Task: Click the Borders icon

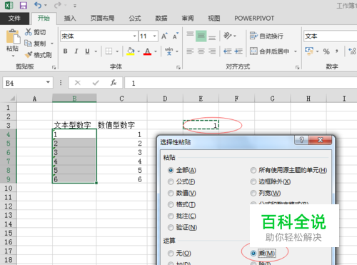Action: (109, 51)
